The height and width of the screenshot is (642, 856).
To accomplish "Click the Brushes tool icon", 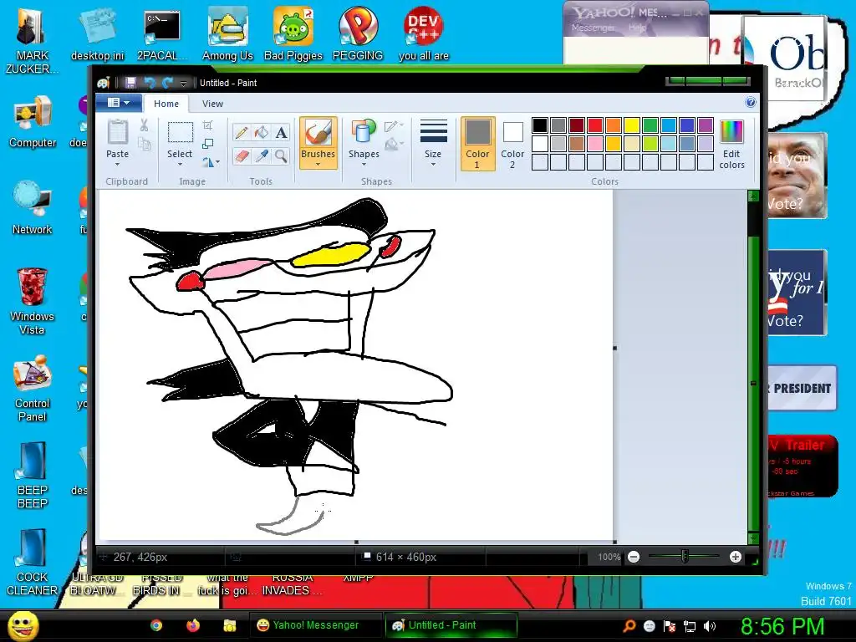I will [x=318, y=133].
